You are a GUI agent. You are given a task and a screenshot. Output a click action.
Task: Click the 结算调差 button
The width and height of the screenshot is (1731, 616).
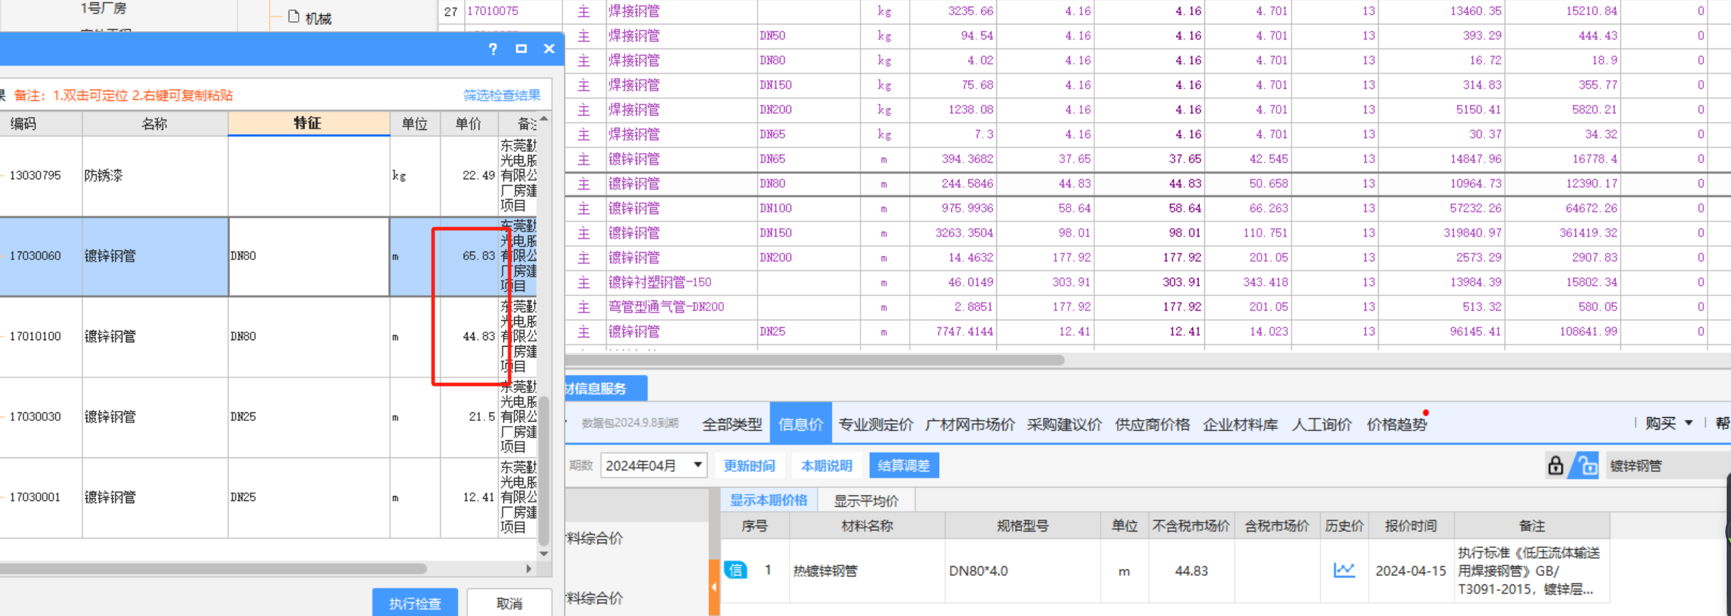tap(903, 465)
